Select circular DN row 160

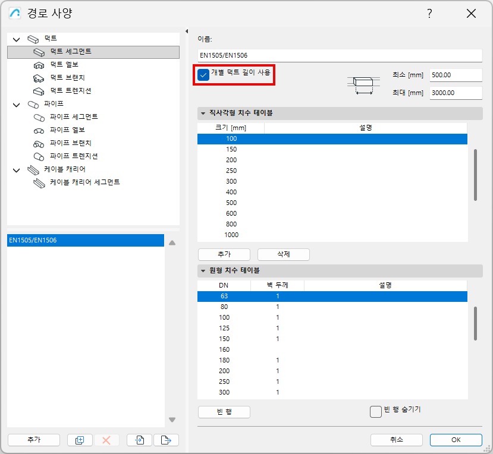point(332,349)
